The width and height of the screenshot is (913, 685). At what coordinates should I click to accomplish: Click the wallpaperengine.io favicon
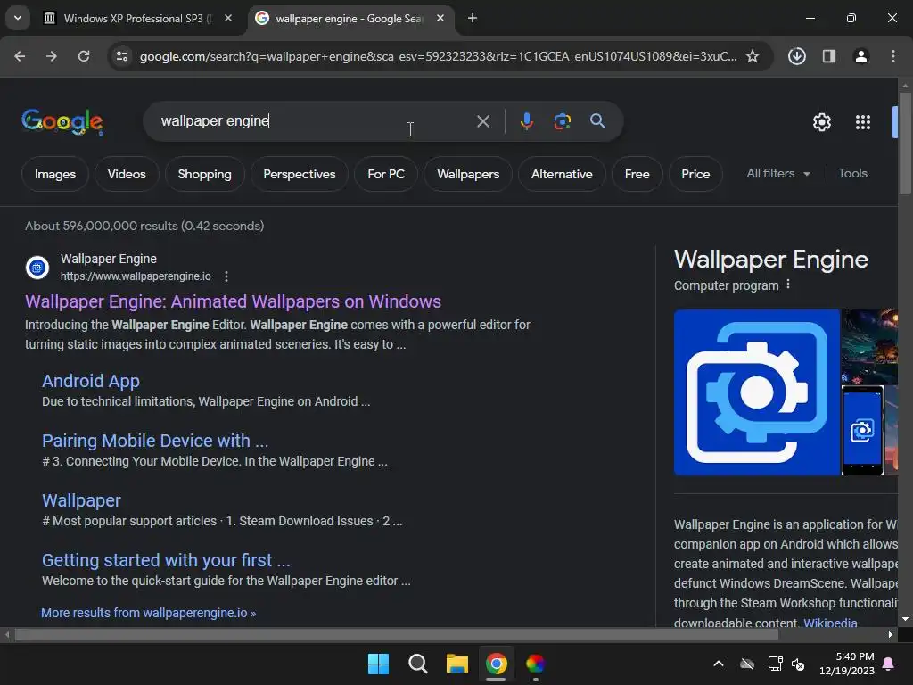(37, 268)
